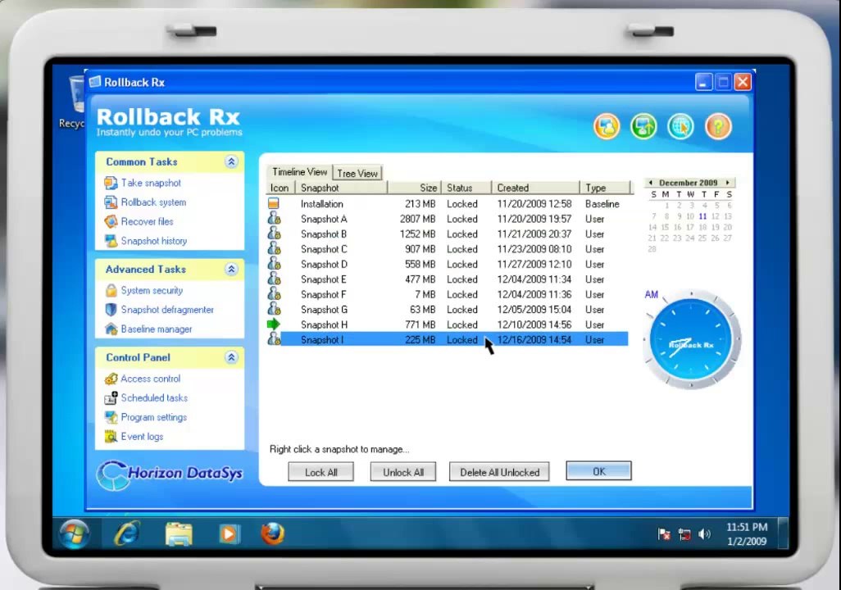Image resolution: width=841 pixels, height=590 pixels.
Task: Open Windows Media Player from taskbar
Action: point(229,534)
